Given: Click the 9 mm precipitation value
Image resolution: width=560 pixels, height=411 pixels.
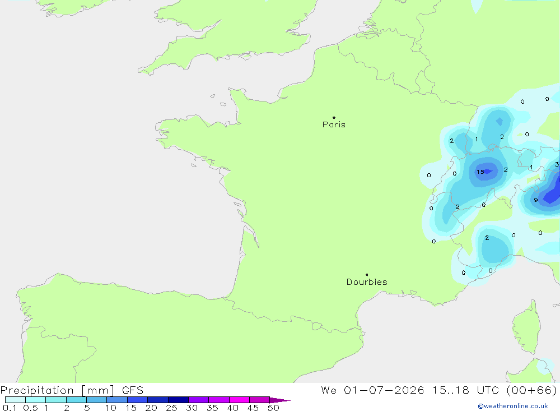Looking at the screenshot, I should coord(536,200).
